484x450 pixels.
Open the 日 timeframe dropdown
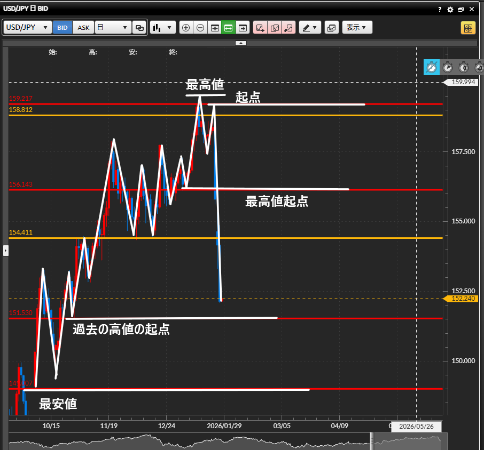click(113, 28)
